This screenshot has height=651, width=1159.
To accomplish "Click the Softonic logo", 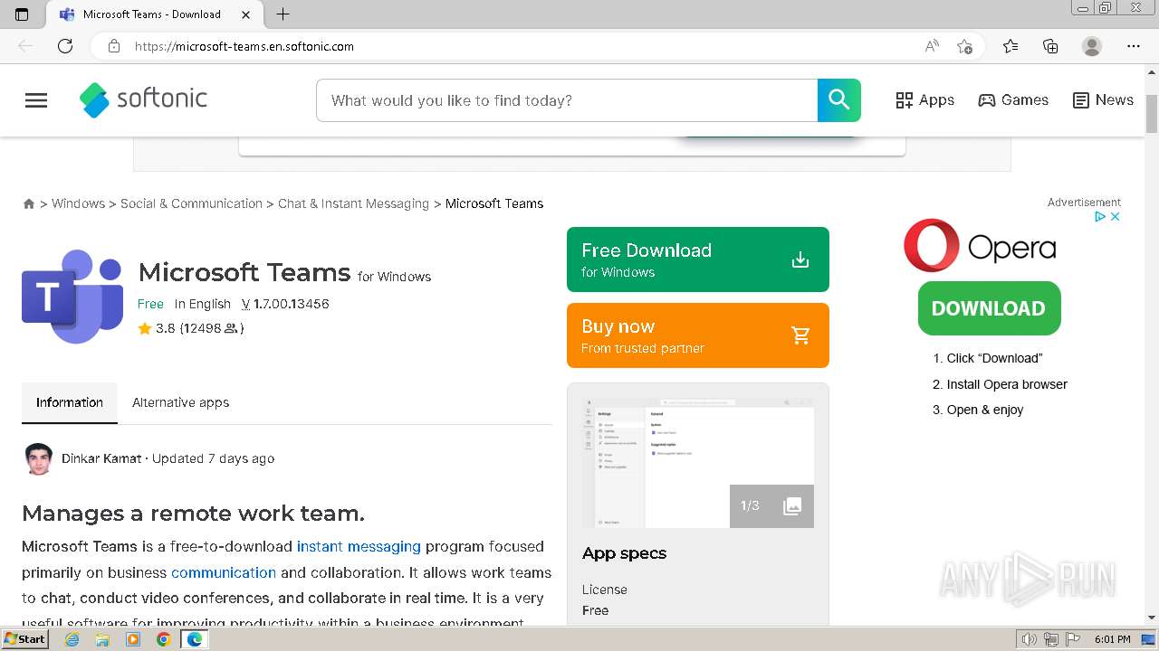I will pos(143,99).
